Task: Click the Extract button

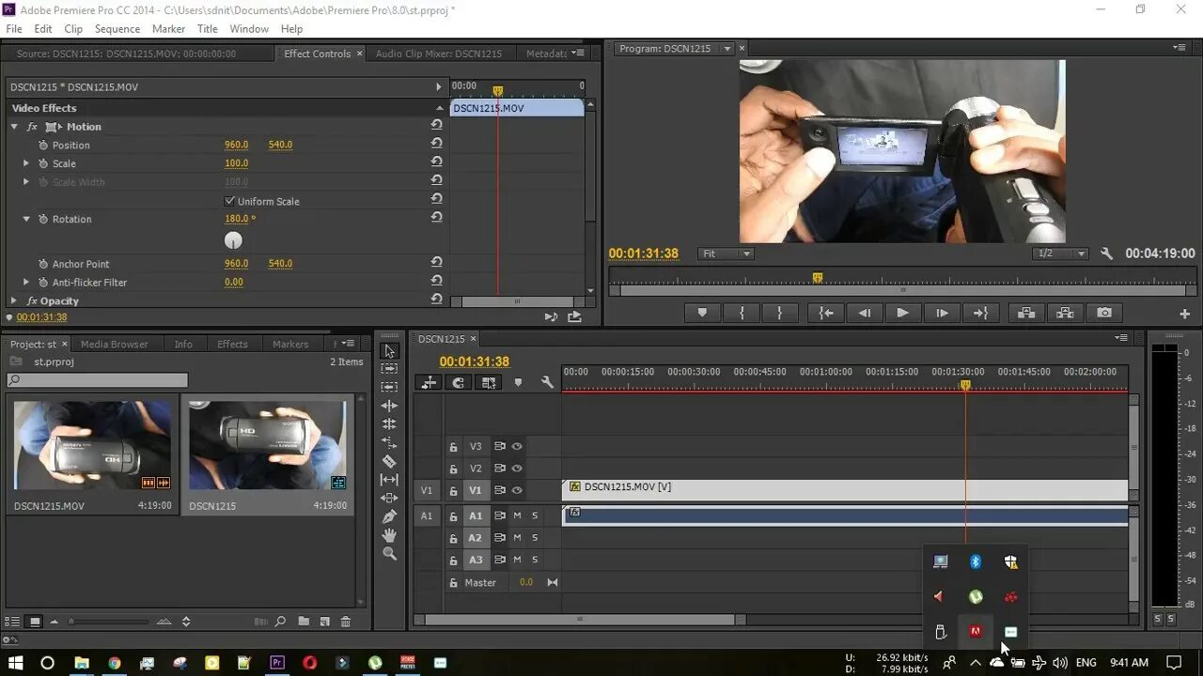Action: [1065, 314]
